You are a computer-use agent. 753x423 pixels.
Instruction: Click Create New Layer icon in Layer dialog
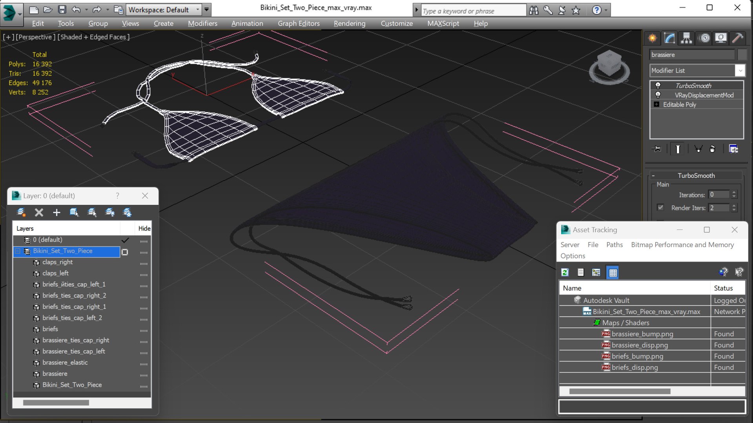point(21,212)
